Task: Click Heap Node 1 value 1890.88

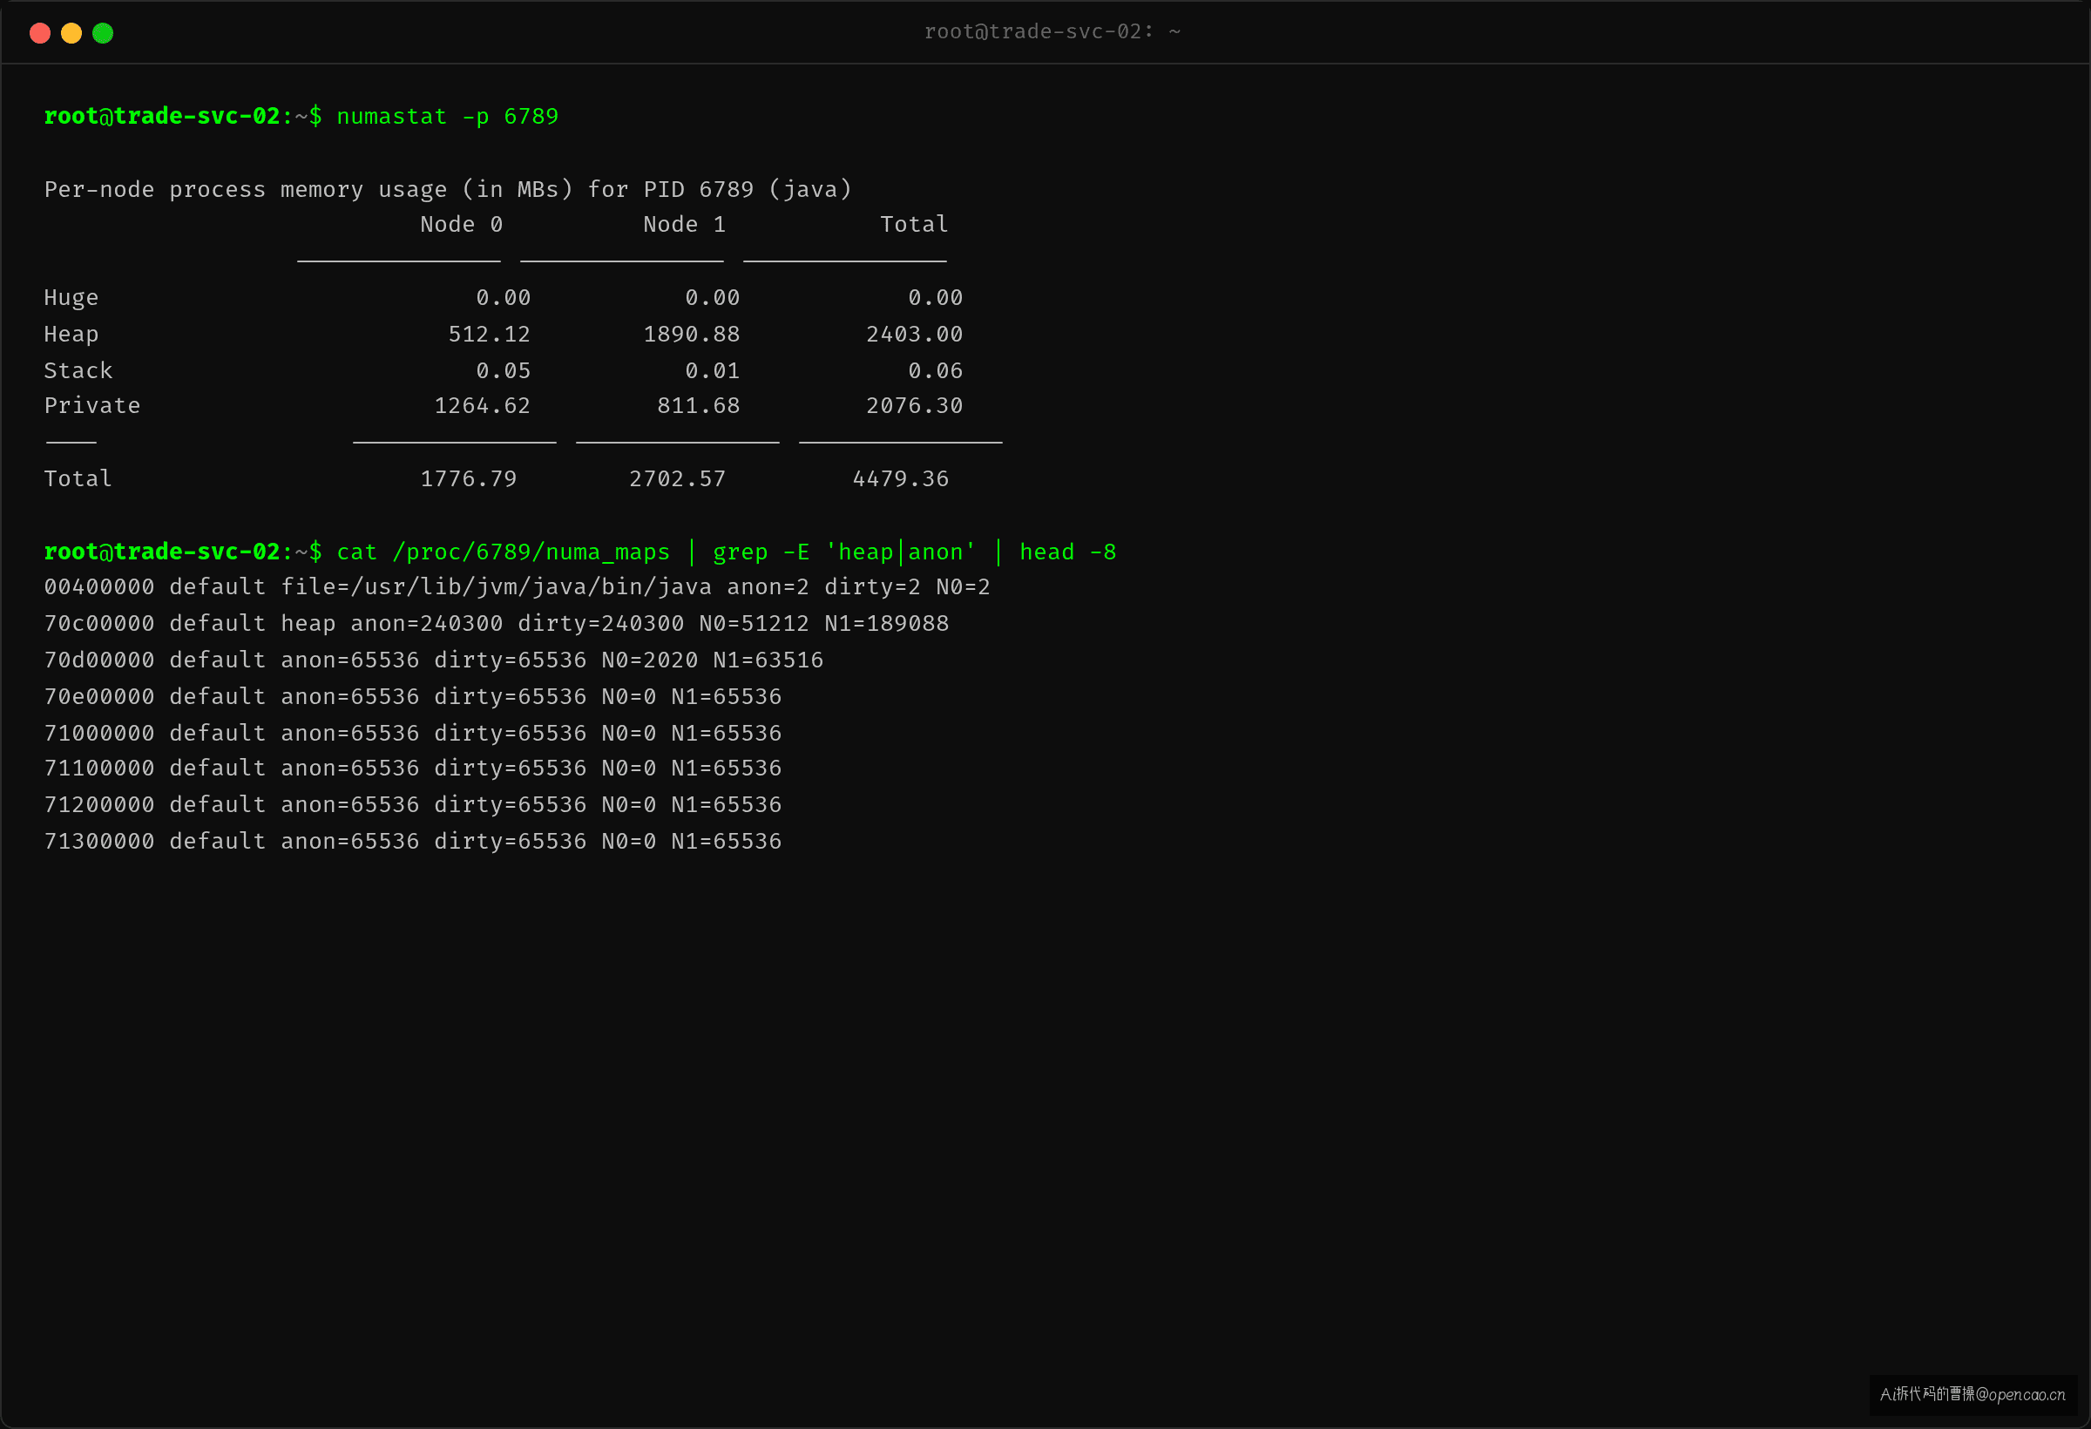Action: click(691, 335)
